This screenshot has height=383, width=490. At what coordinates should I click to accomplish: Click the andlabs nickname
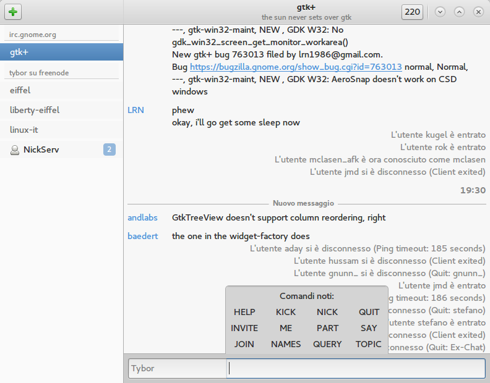(142, 217)
